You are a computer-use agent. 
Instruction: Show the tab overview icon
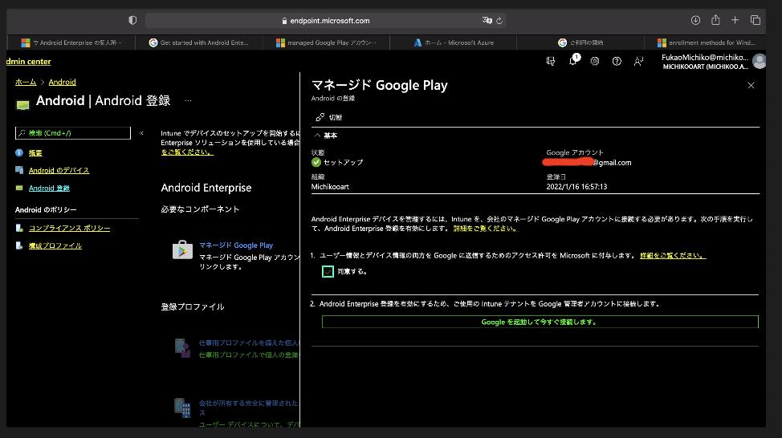tap(755, 20)
